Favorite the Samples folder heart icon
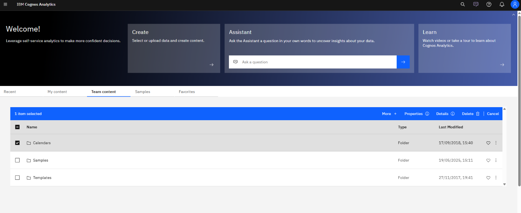521x213 pixels. [488, 160]
